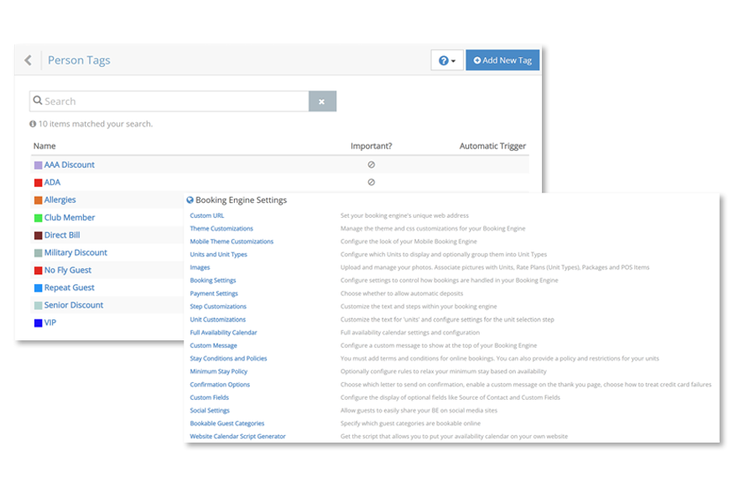
Task: Click the question mark help icon
Action: [x=443, y=60]
